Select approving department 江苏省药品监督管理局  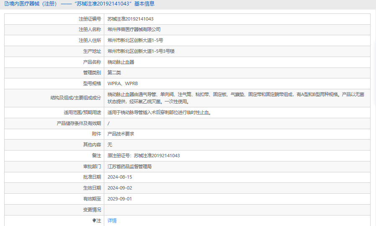pyautogui.click(x=129, y=166)
